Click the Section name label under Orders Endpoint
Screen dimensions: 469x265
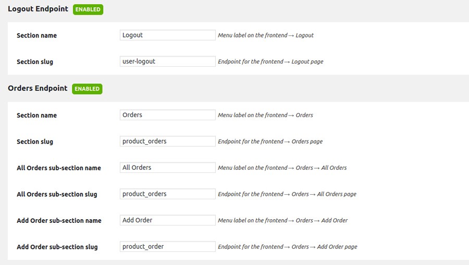[36, 116]
